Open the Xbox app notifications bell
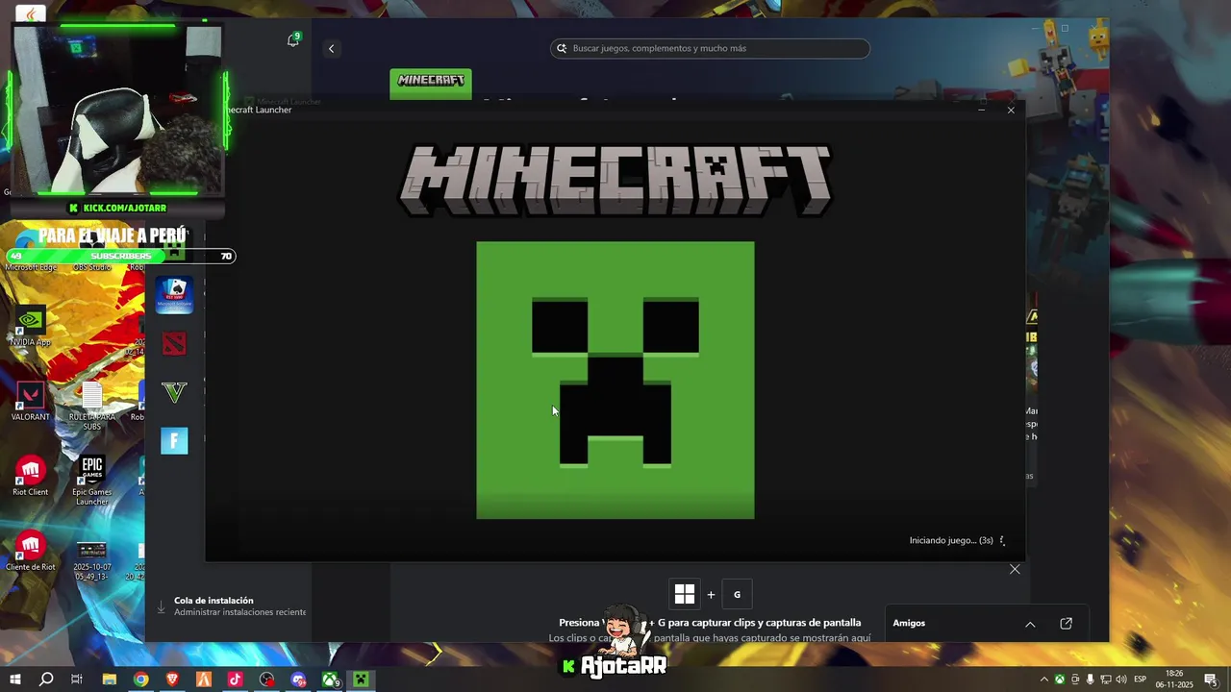Viewport: 1231px width, 692px height. pyautogui.click(x=293, y=40)
